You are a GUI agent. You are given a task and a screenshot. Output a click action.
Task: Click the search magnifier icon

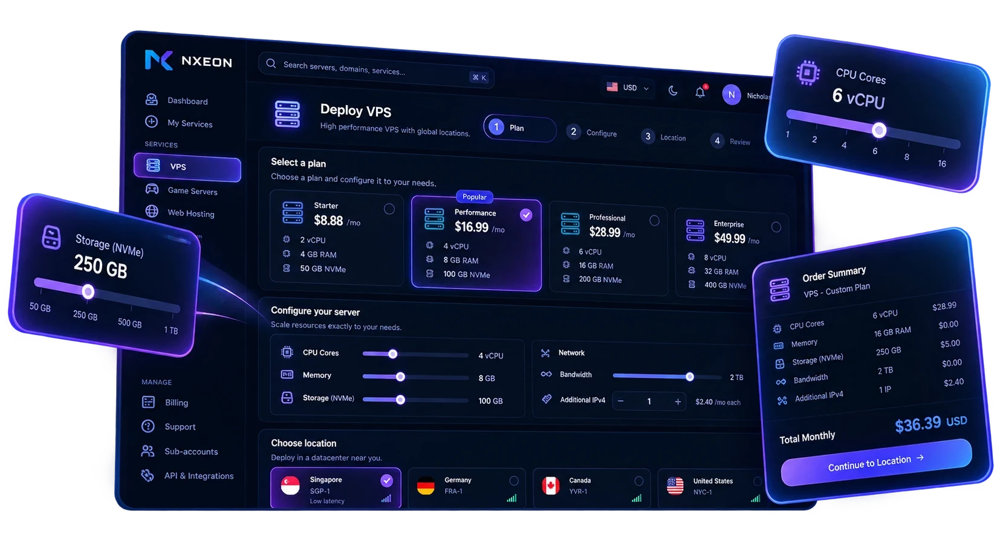271,63
